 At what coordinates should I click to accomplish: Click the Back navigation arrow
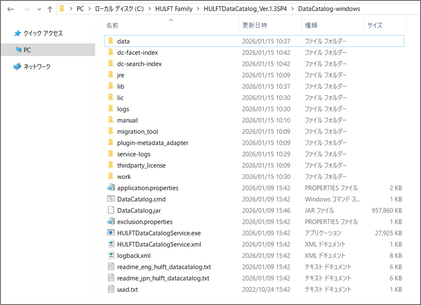[x=10, y=9]
